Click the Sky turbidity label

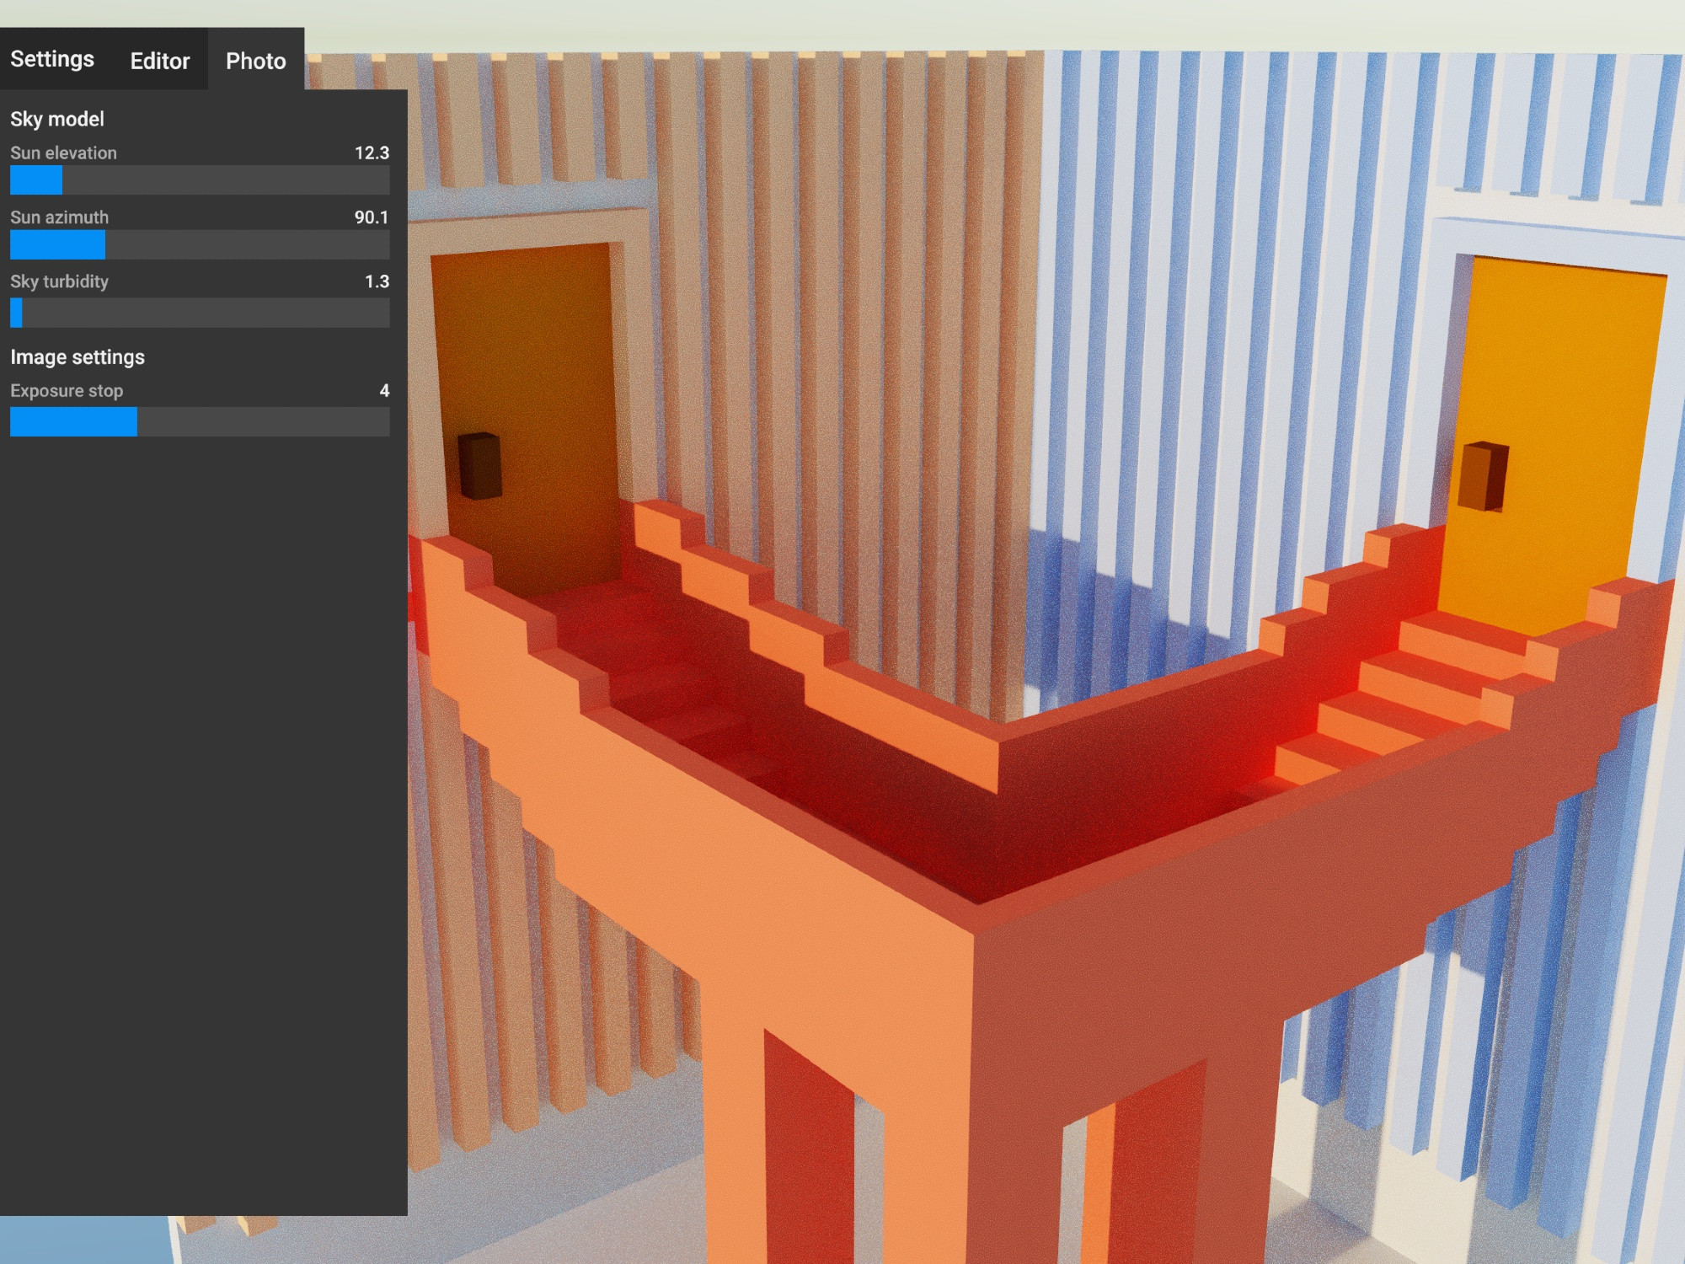coord(59,281)
